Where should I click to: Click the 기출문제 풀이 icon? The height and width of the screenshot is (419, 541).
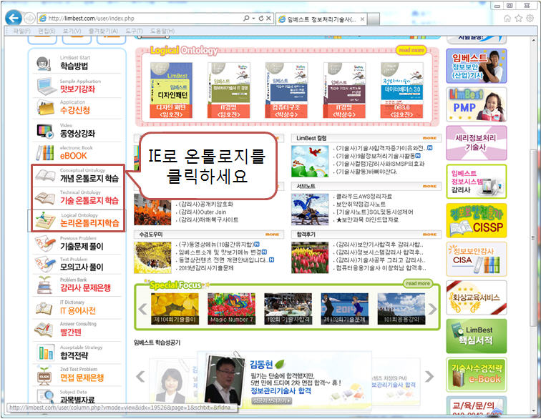pos(45,244)
